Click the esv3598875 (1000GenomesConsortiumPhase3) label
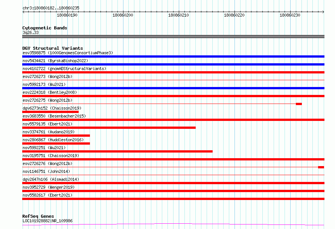 click(x=68, y=53)
